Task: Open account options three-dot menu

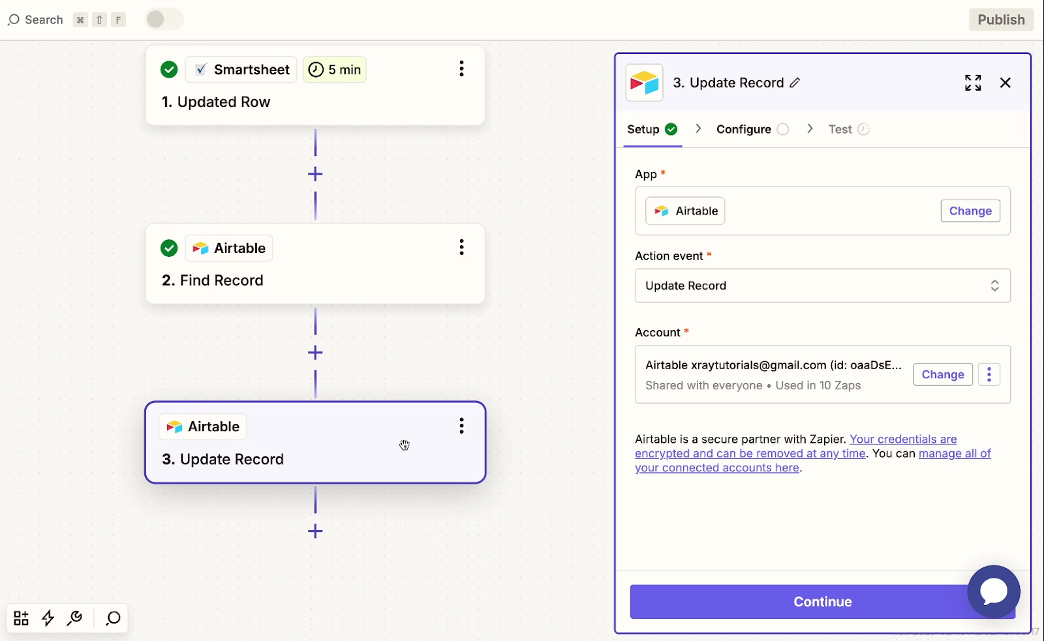Action: (x=989, y=375)
